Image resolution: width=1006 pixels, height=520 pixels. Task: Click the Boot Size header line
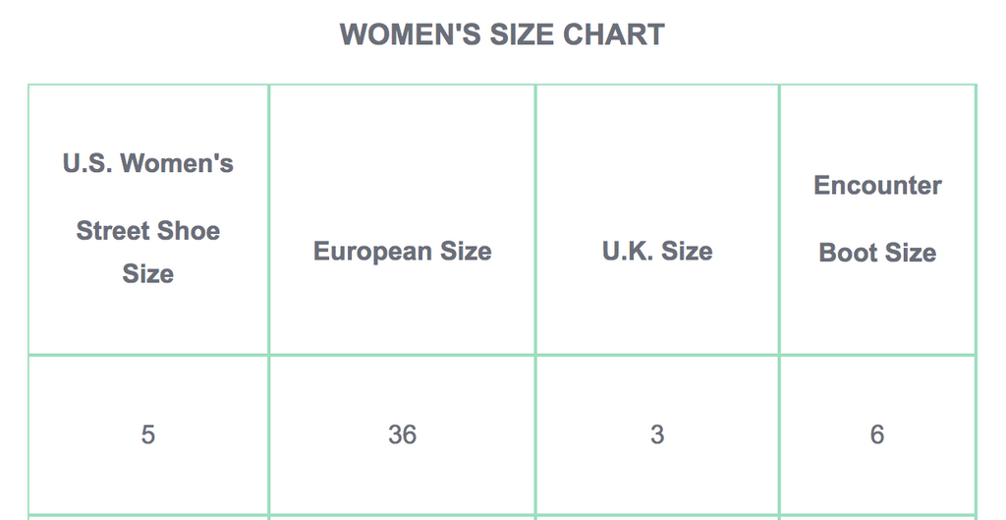(x=877, y=253)
